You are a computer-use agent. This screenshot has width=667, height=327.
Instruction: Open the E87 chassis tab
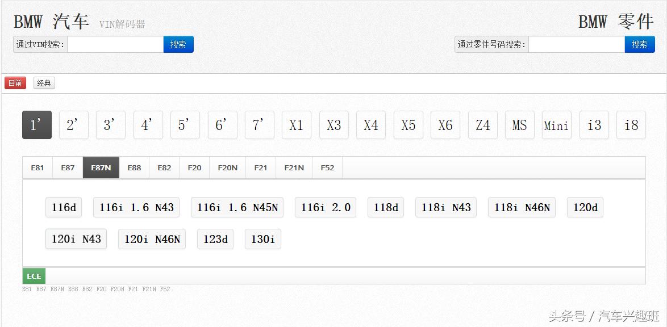click(x=68, y=167)
